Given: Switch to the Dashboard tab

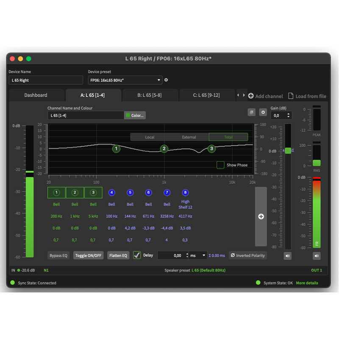Looking at the screenshot, I should point(36,95).
